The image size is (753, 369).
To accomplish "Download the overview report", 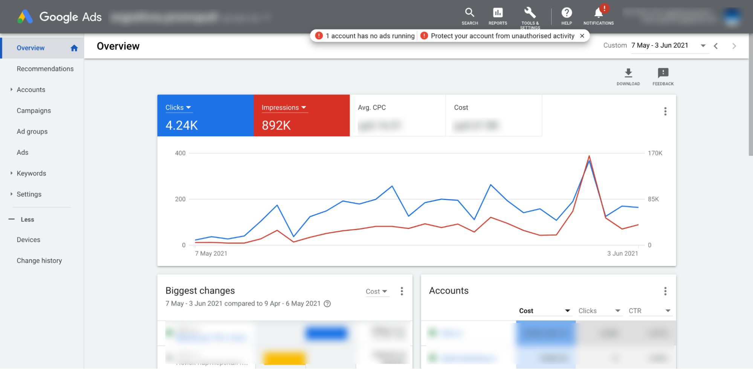I will (x=628, y=77).
